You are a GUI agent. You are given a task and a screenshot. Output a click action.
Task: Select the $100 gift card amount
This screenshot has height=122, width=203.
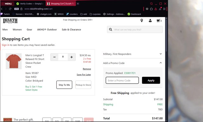click(x=78, y=120)
